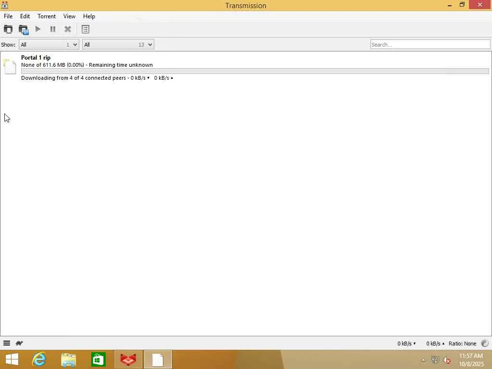Screen dimensions: 492x369
Task: Open the taskbar clock 11:57 AM
Action: click(x=471, y=360)
